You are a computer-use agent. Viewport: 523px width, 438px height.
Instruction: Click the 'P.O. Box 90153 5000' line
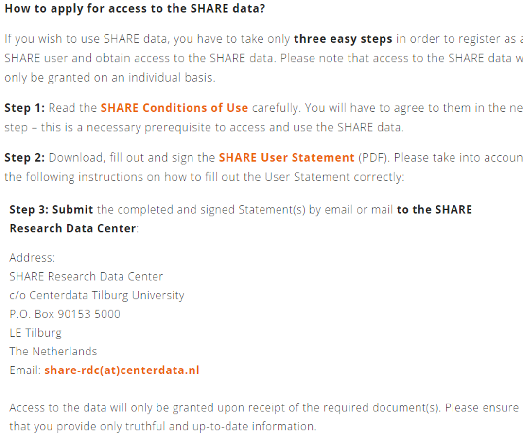click(x=65, y=314)
